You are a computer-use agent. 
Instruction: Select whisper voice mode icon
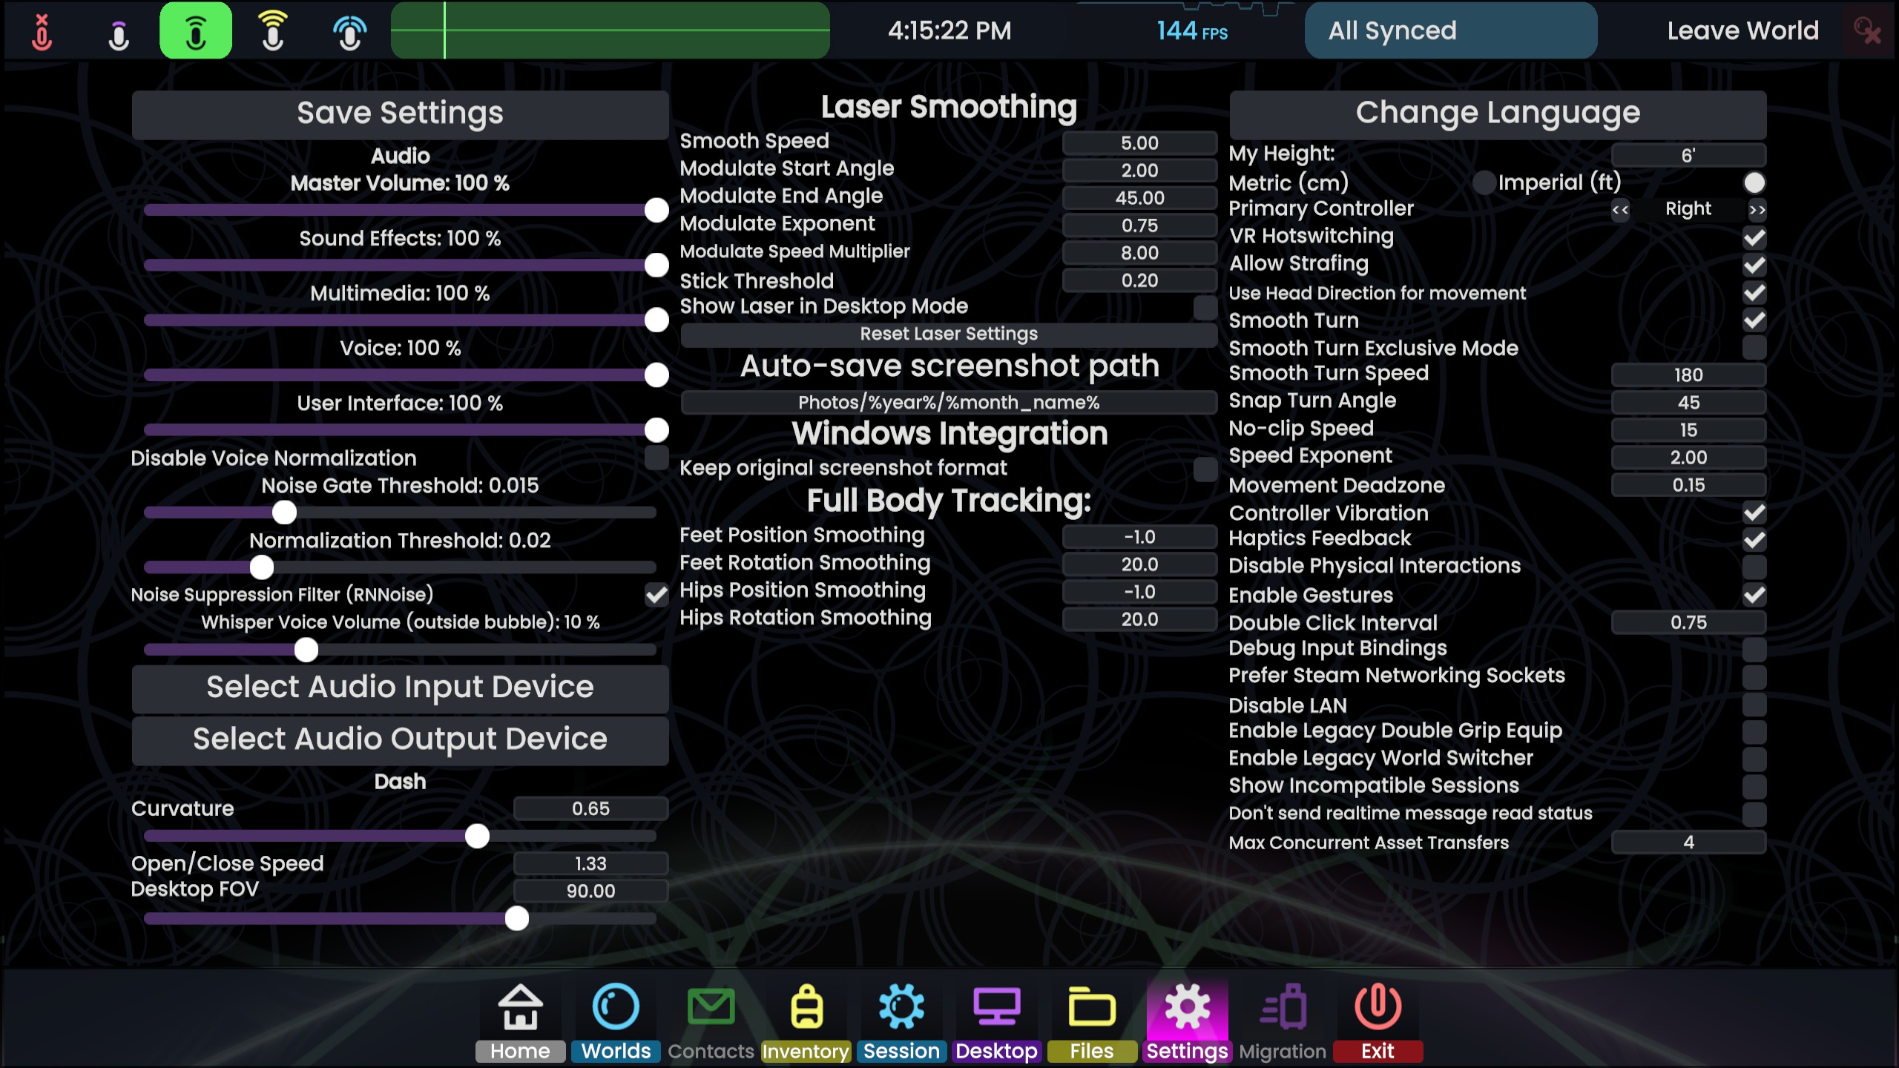tap(119, 31)
